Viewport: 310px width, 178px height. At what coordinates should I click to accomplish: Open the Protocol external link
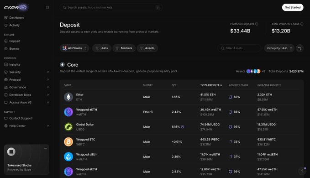(26, 79)
